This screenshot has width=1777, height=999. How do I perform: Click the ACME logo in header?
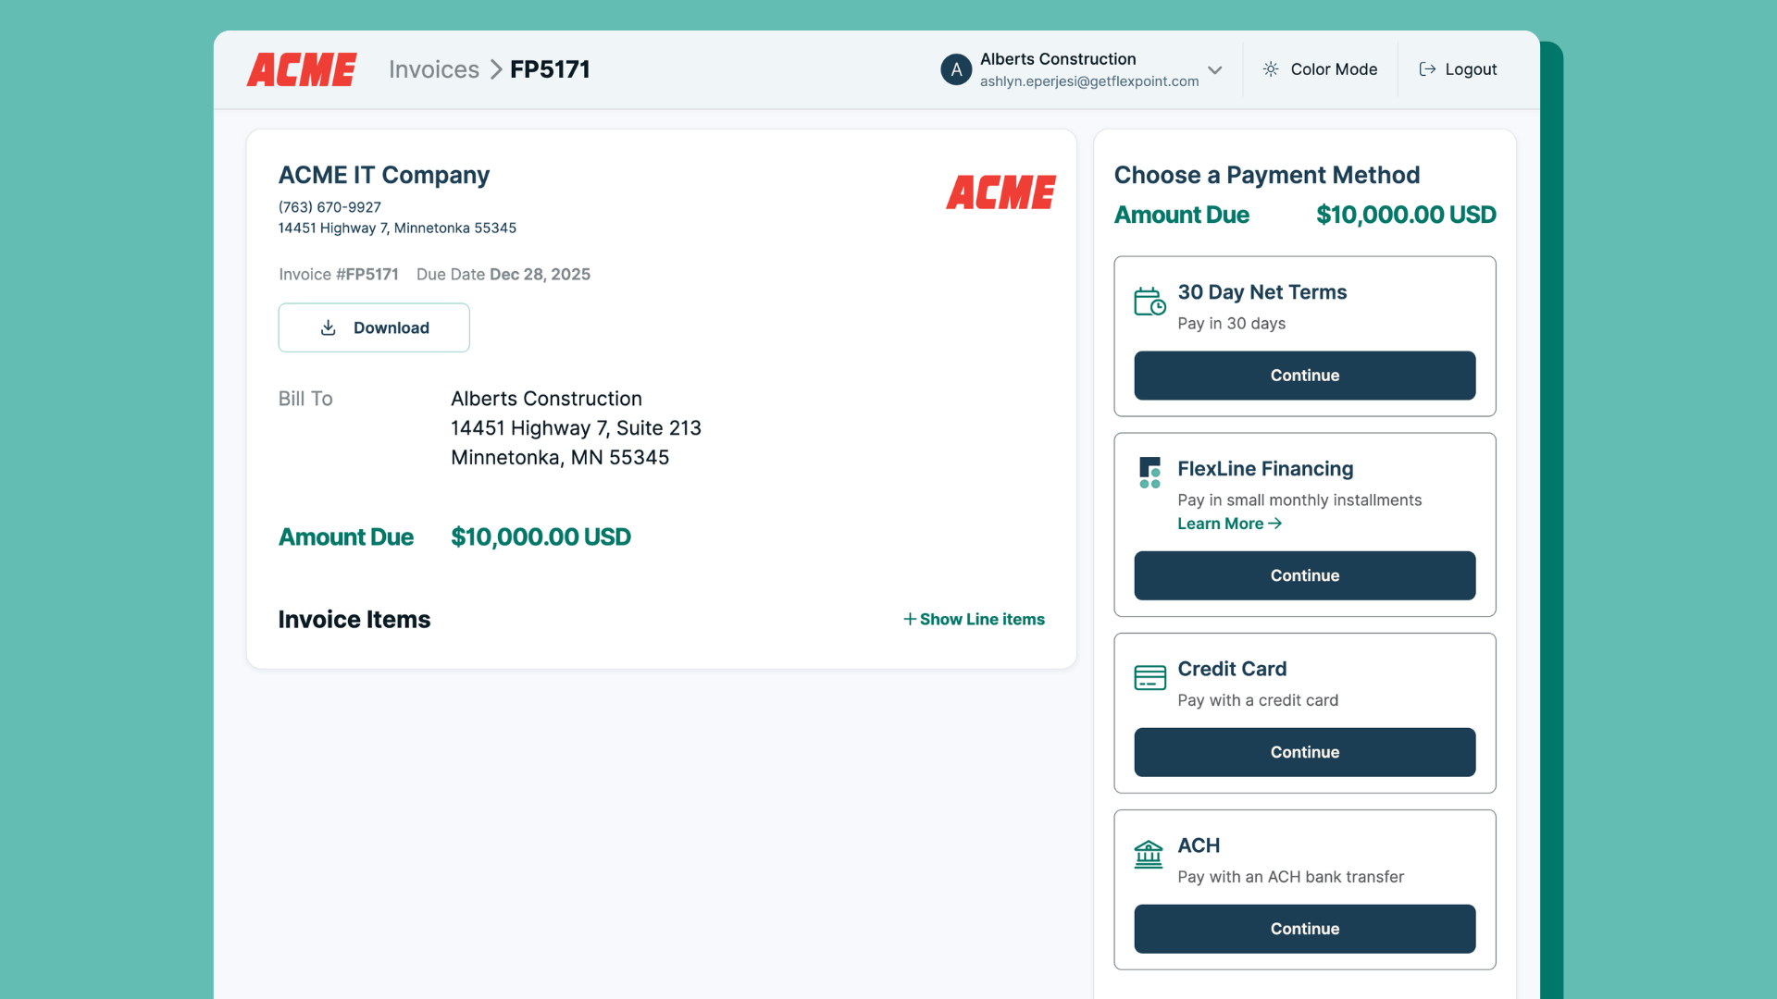coord(302,69)
